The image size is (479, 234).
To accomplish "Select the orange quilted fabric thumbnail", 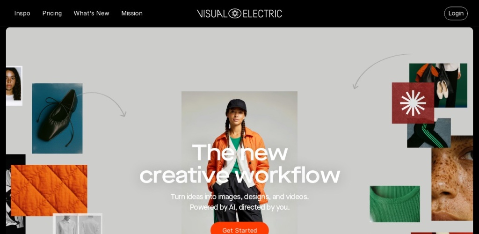I will 49,190.
